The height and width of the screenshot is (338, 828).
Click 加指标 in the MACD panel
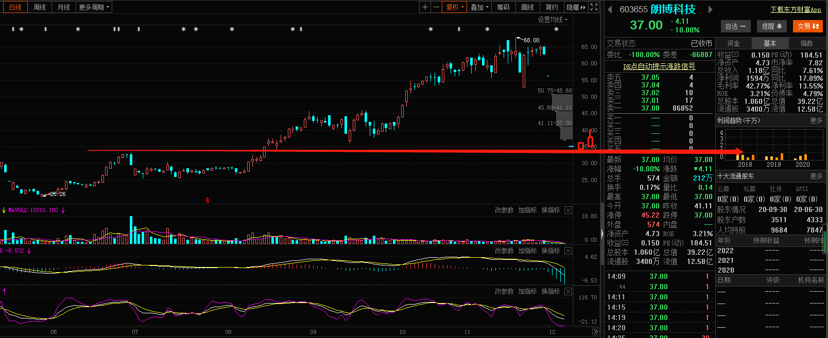(x=527, y=251)
